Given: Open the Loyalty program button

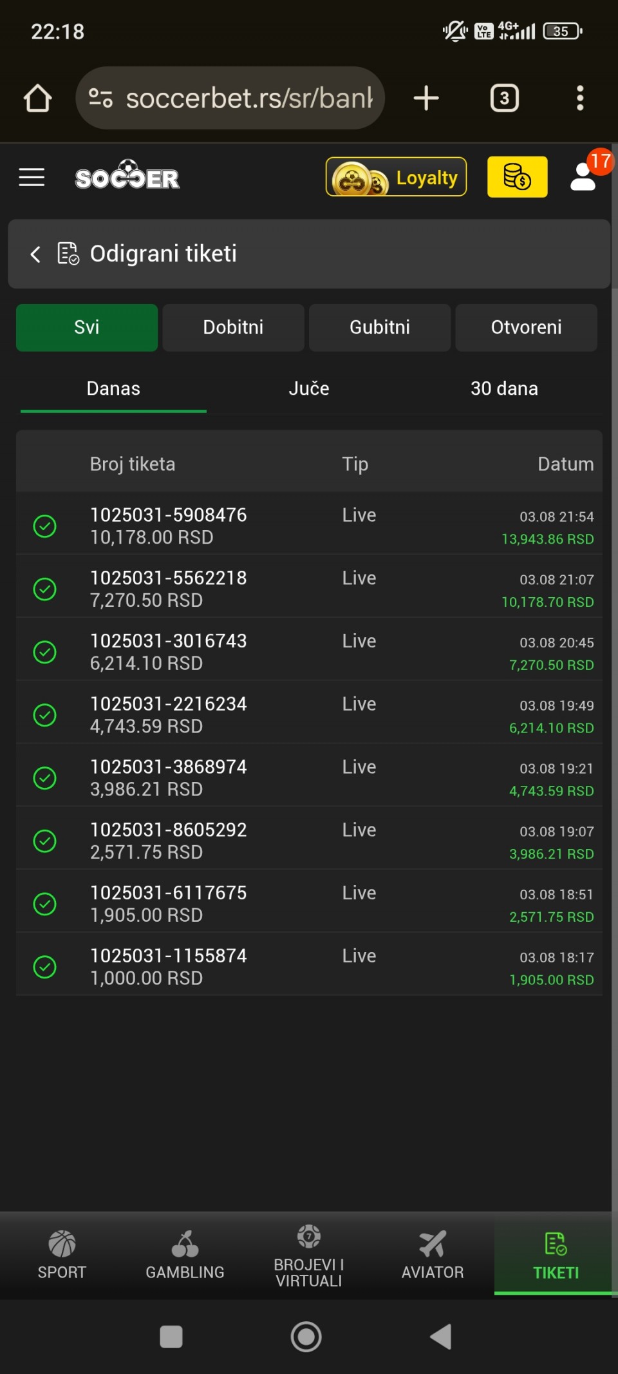Looking at the screenshot, I should click(396, 177).
